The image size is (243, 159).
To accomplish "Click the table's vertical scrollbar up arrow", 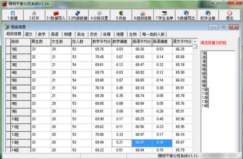I will 195,47.
